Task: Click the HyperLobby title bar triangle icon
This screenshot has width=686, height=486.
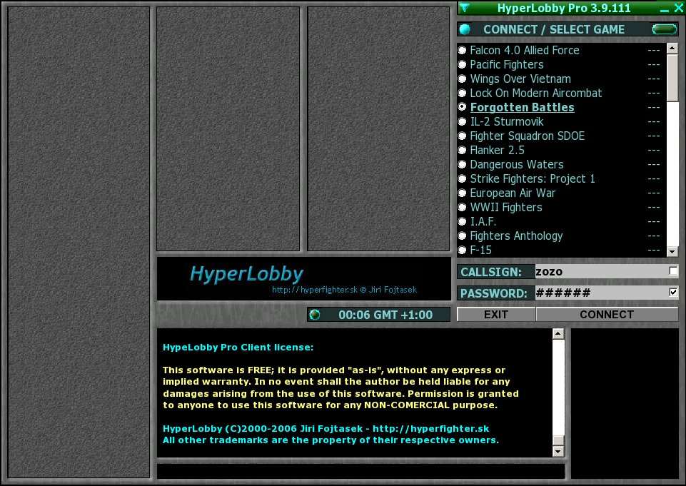Action: point(465,8)
